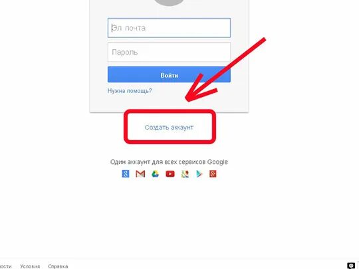359x269 pixels.
Task: Open the YouTube play icon
Action: click(x=170, y=174)
